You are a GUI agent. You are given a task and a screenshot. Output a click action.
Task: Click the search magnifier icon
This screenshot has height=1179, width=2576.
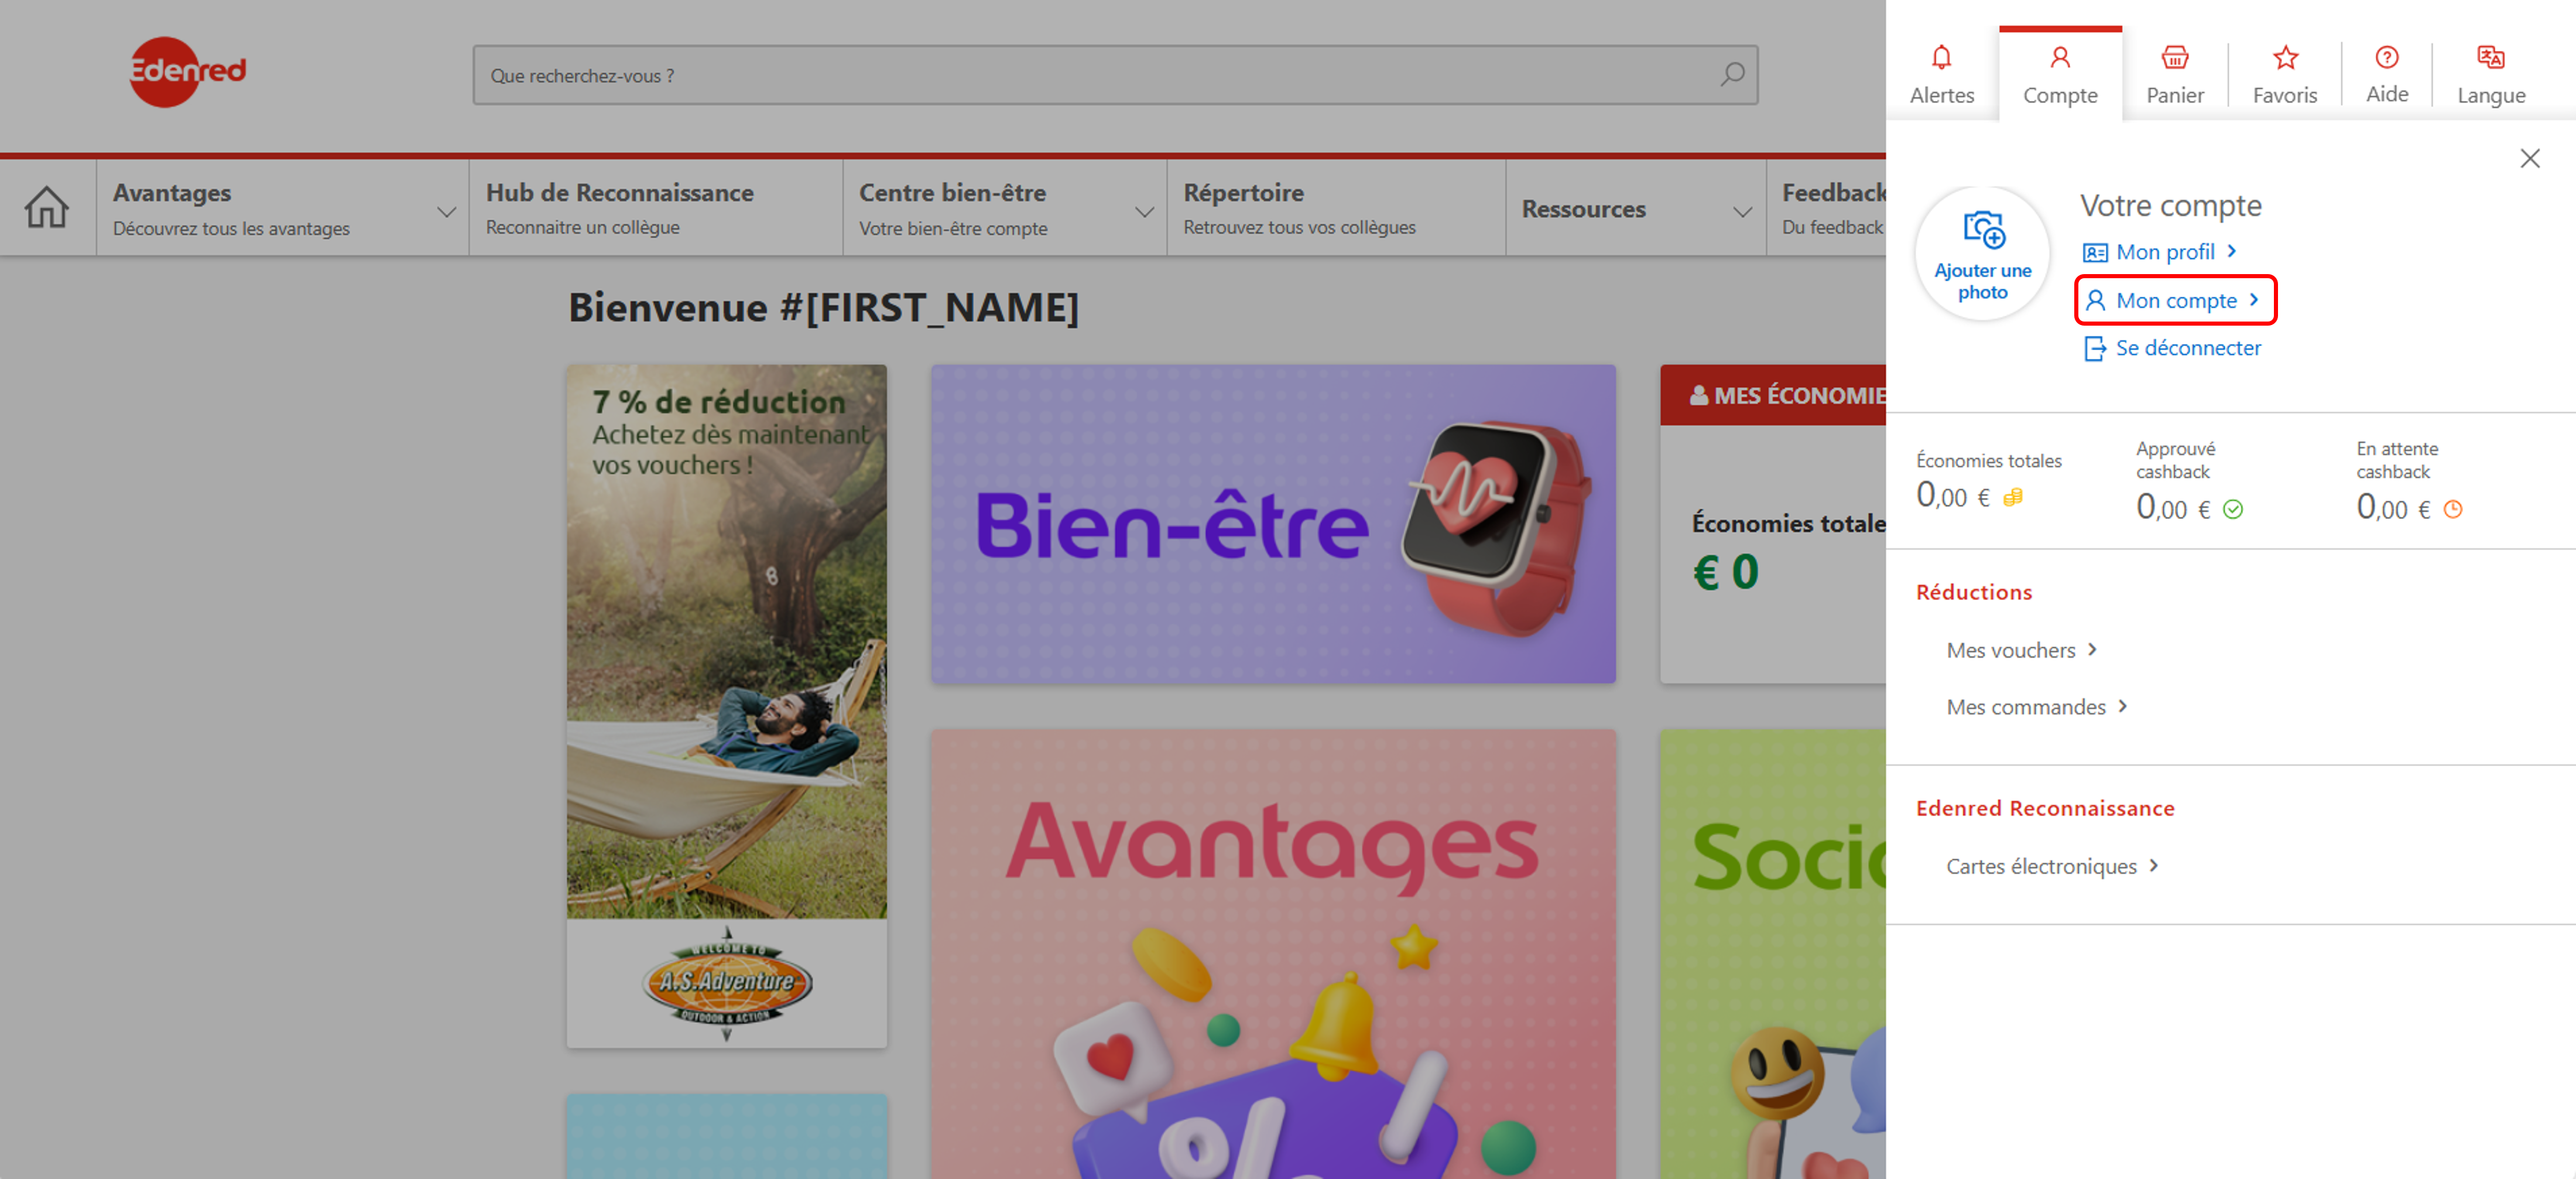click(x=1732, y=75)
